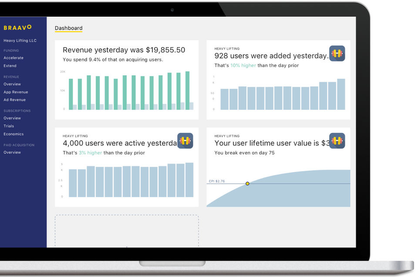Click the "3% higher" text
Image resolution: width=418 pixels, height=277 pixels.
point(91,153)
